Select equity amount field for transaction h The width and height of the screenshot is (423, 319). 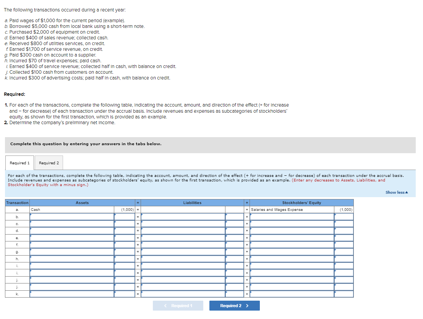coord(344,259)
